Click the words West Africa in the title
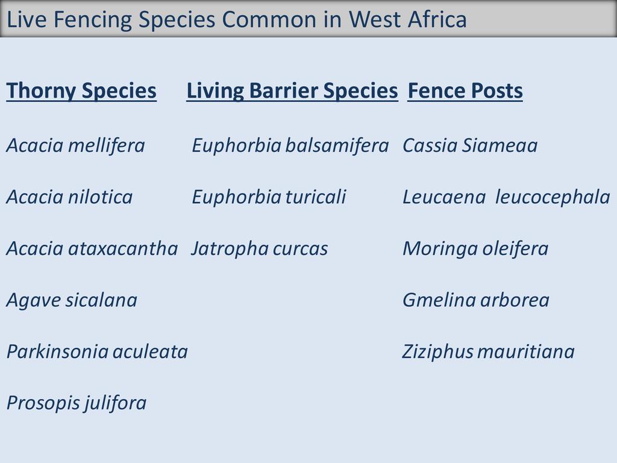Screen dimensions: 617x463 pos(408,20)
